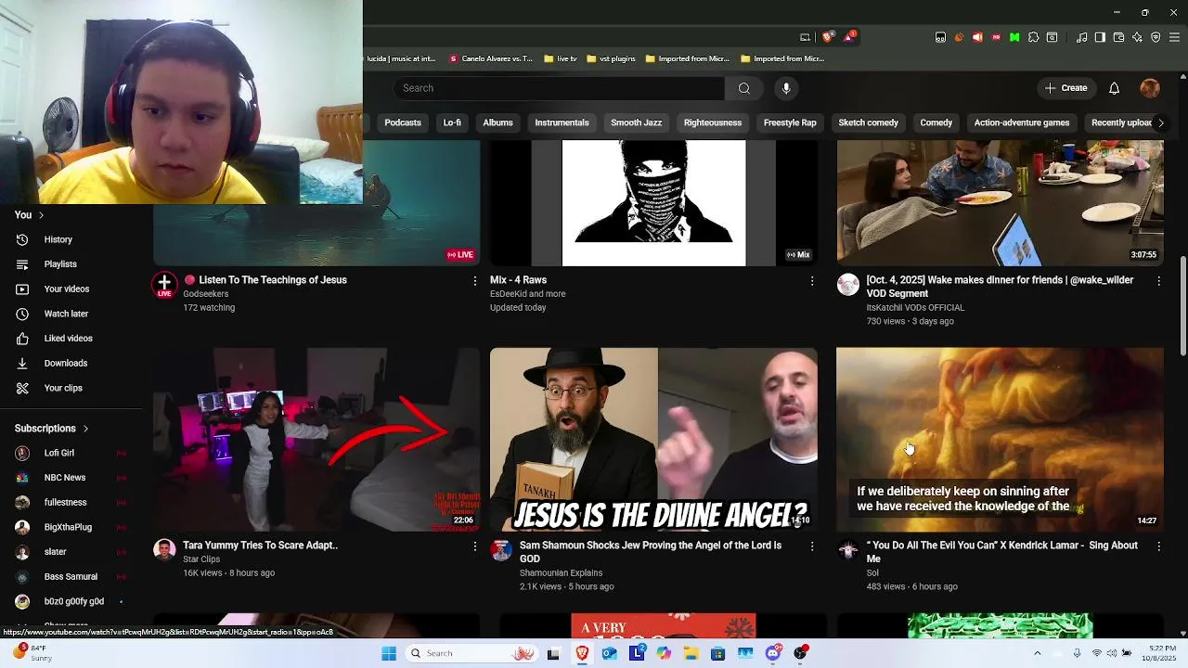Play the Wake makes dinner thumbnail
This screenshot has height=668, width=1188.
[1000, 203]
